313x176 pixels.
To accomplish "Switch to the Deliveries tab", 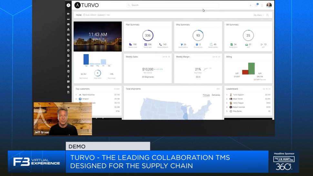I will [x=216, y=95].
